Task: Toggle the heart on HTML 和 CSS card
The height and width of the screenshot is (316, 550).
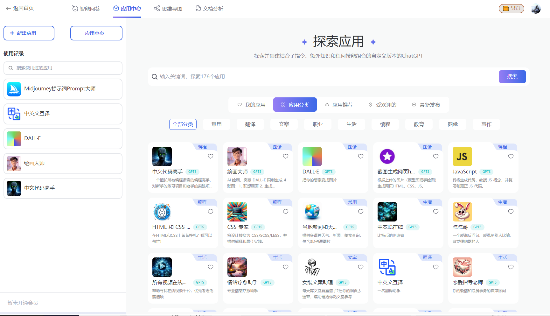Action: (211, 212)
